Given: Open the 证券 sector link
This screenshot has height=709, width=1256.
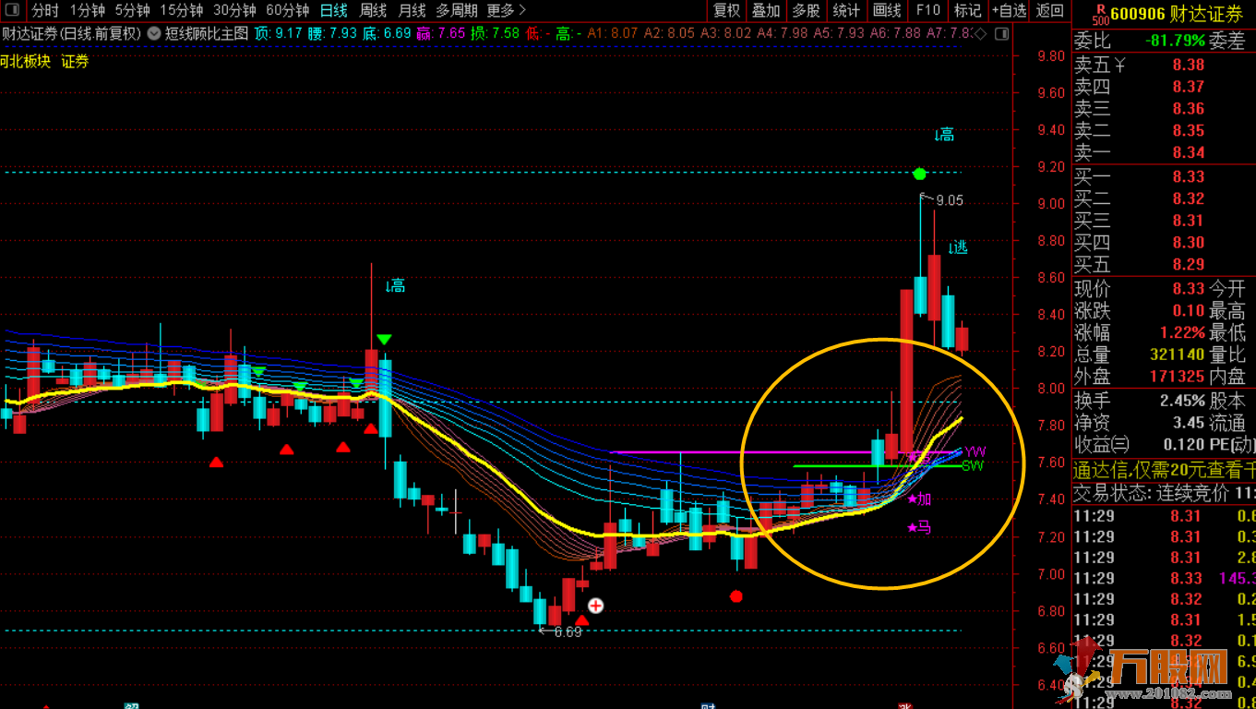Looking at the screenshot, I should tap(75, 62).
